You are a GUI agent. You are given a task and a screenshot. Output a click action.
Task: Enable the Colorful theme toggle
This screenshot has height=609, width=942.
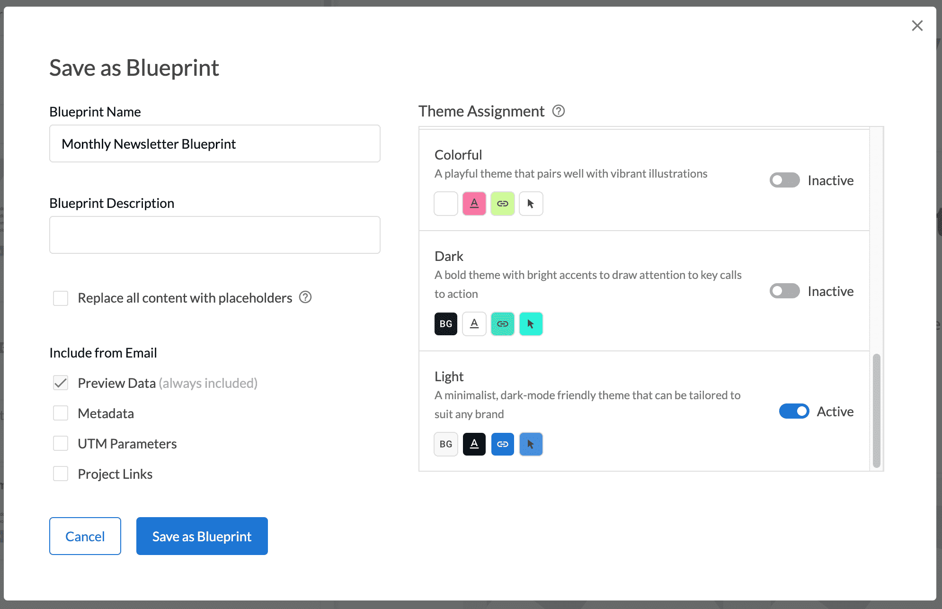785,180
